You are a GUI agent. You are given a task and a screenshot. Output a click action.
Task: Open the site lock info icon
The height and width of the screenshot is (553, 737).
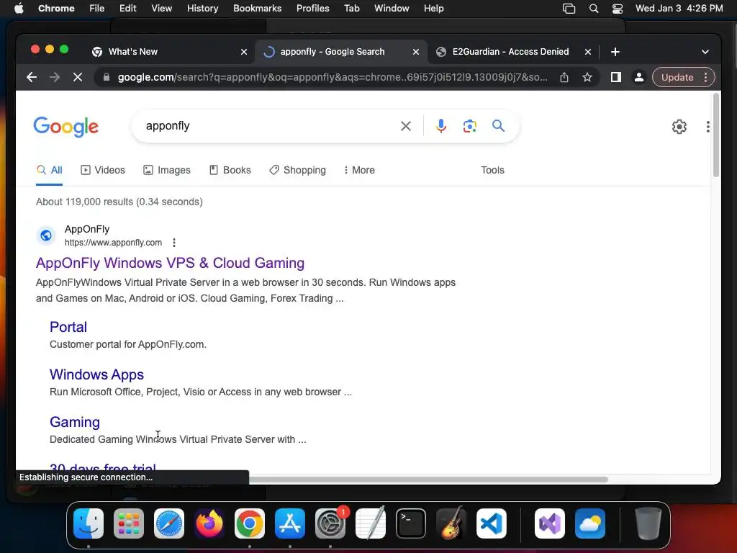pos(107,77)
